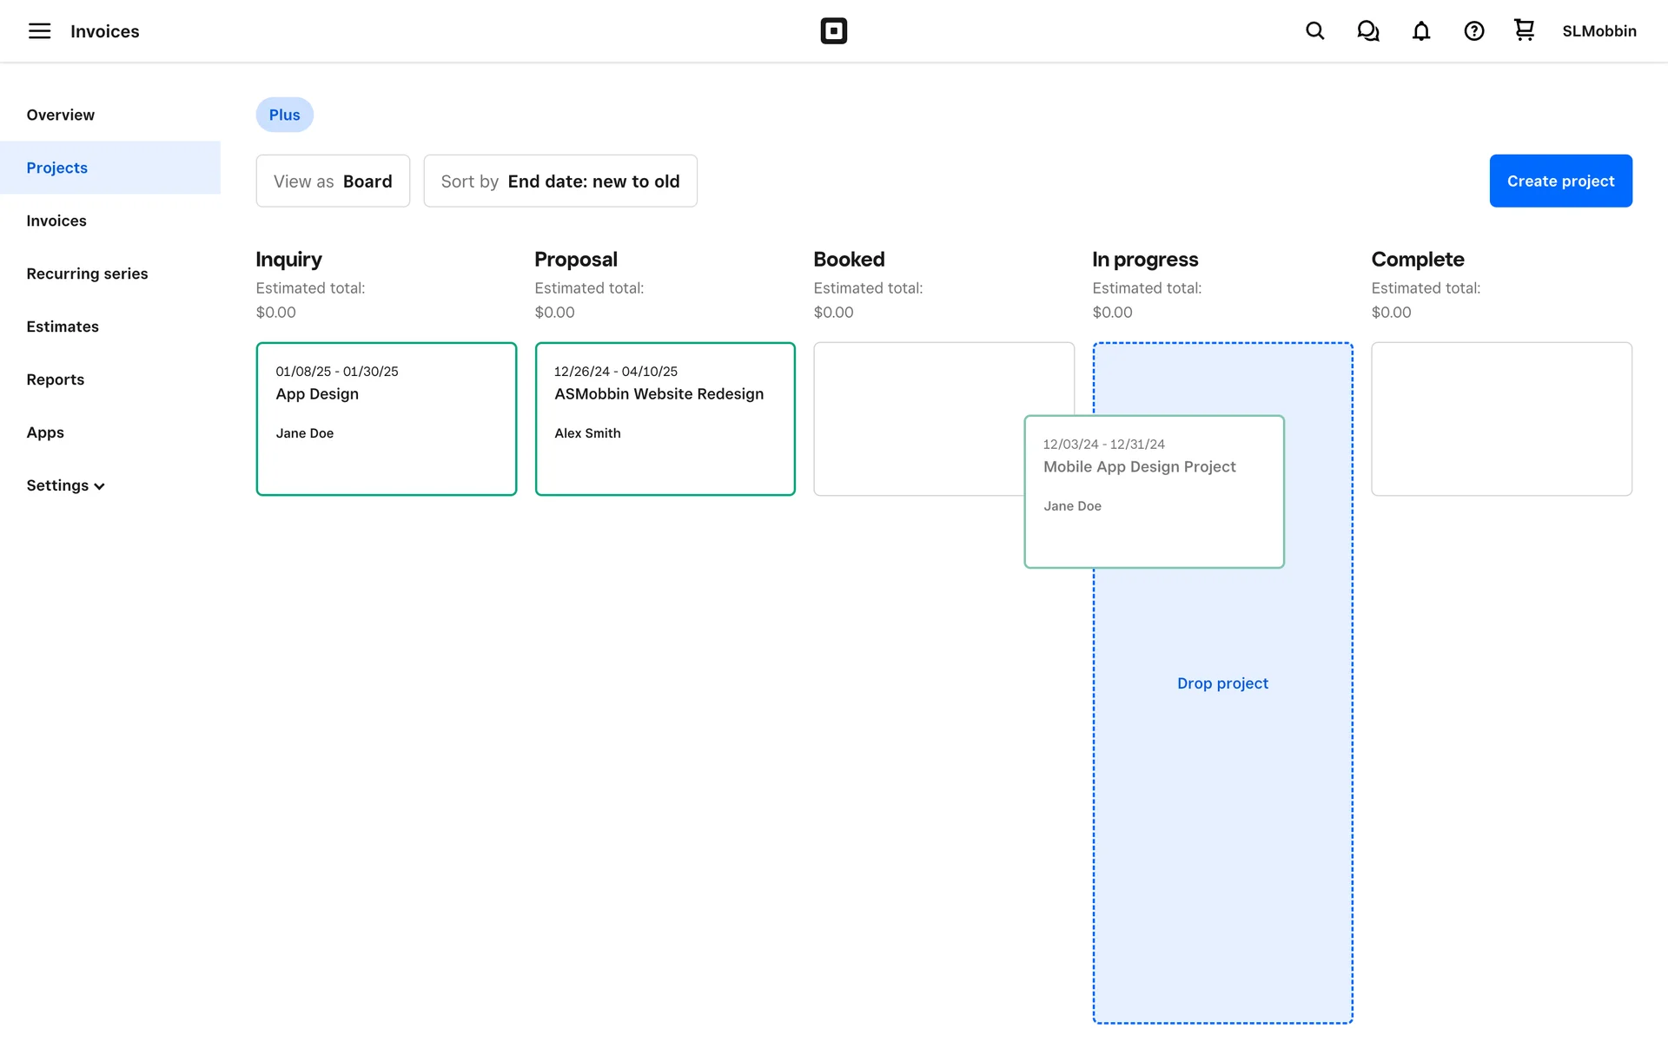Open the notifications bell icon
Viewport: 1668px width, 1042px height.
[x=1420, y=31]
